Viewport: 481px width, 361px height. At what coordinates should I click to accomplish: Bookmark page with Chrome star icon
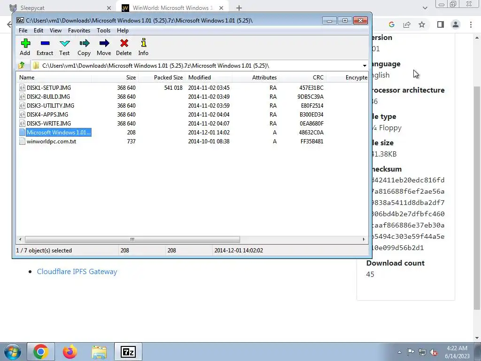click(x=422, y=24)
